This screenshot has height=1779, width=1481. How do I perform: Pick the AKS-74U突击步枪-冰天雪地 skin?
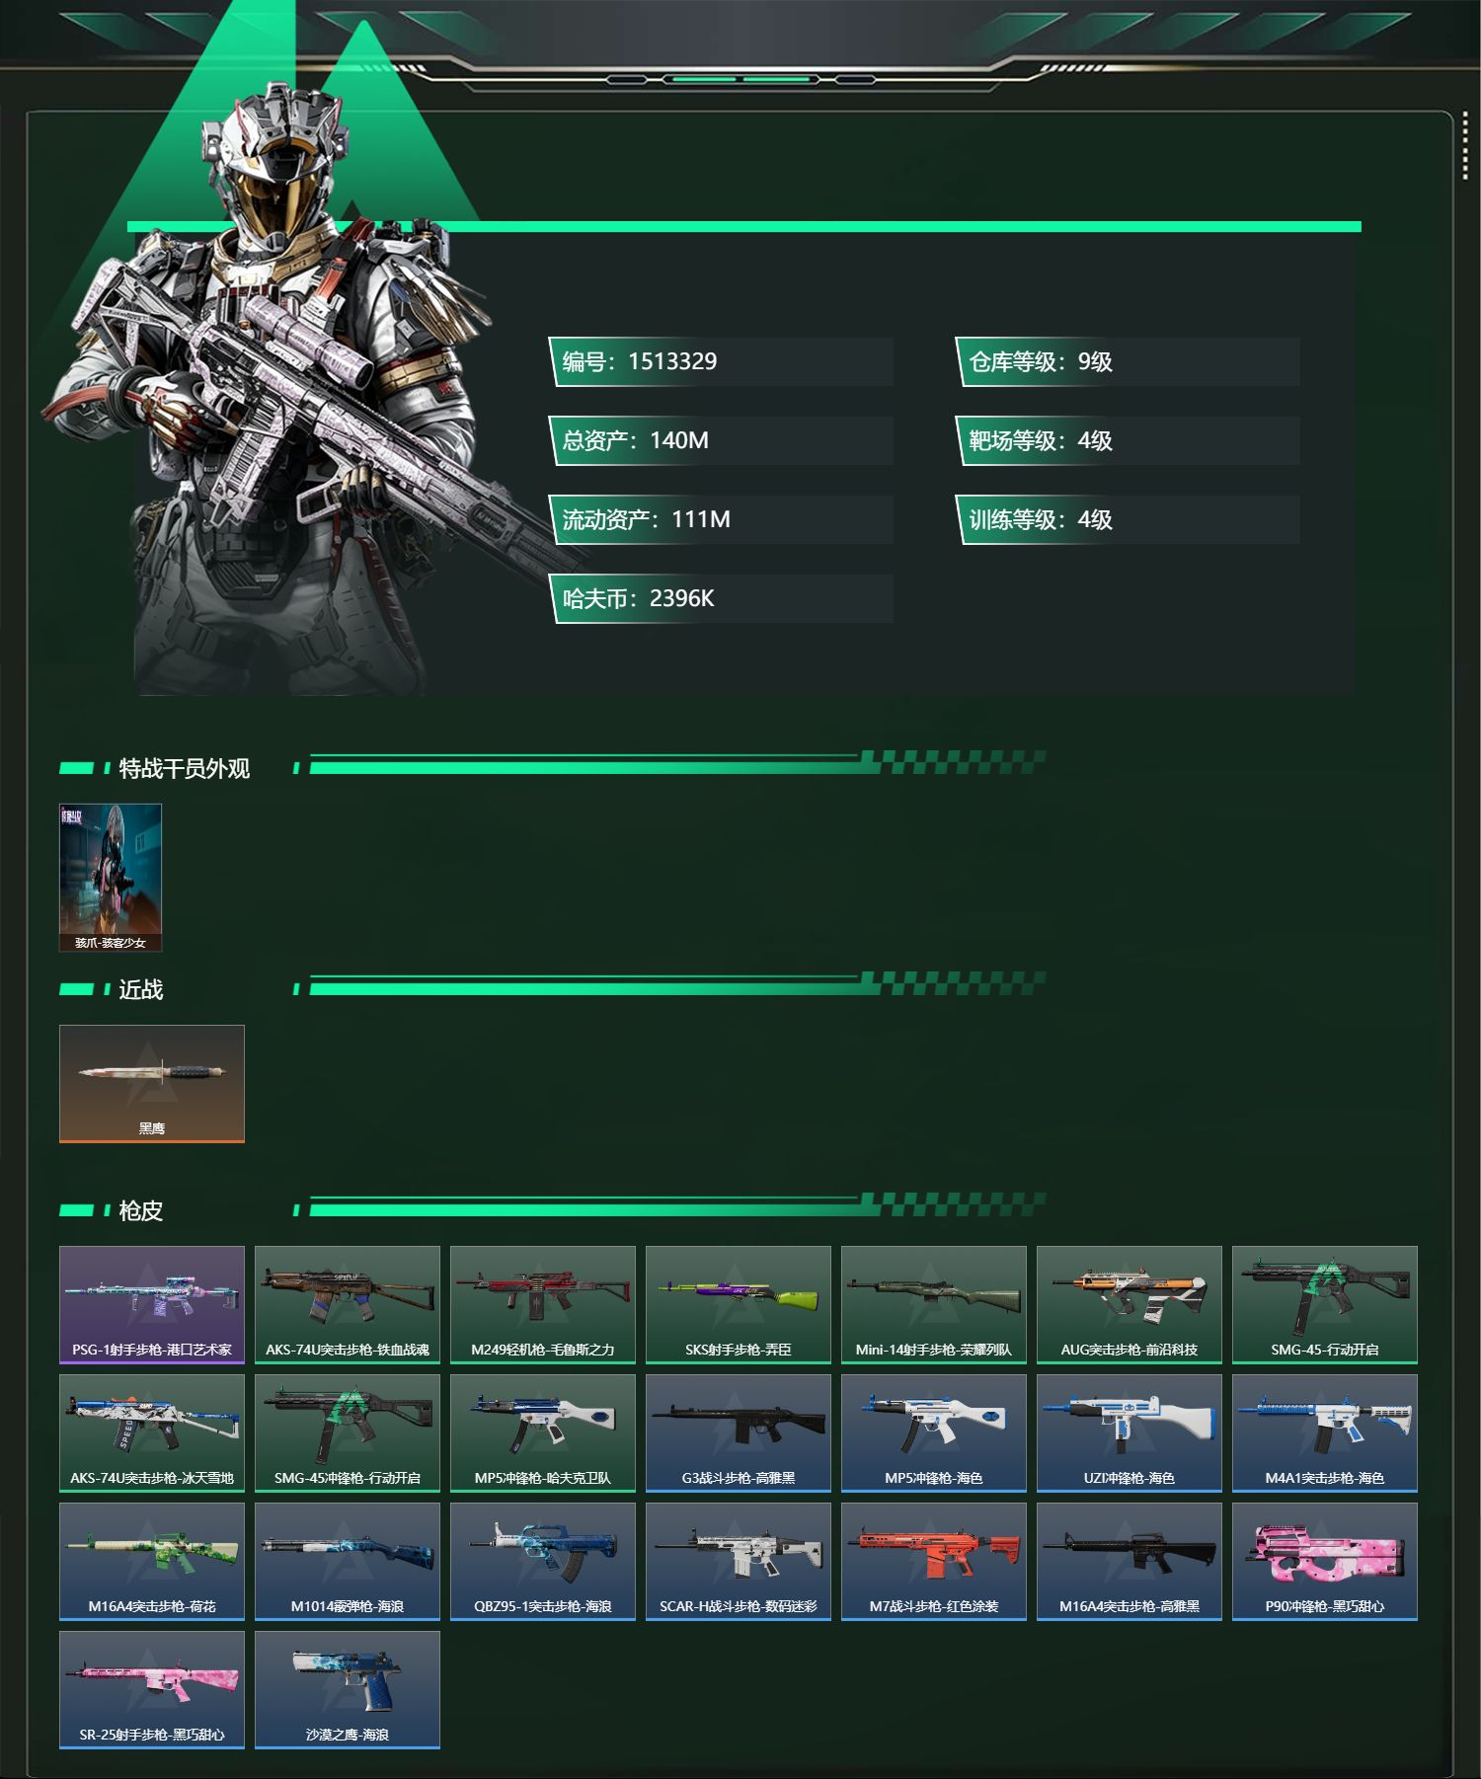(152, 1433)
